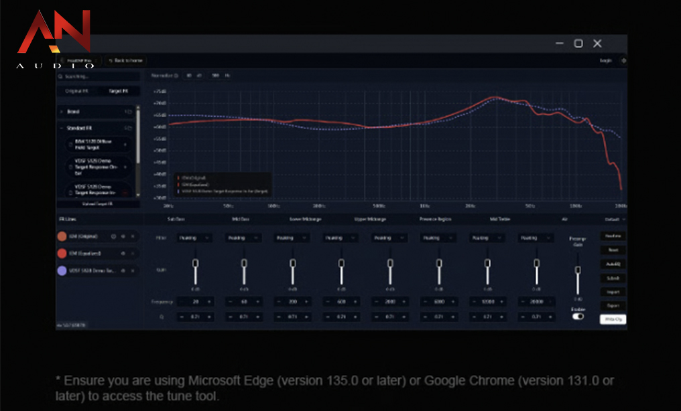Switch to the Target FR tab

click(x=119, y=91)
